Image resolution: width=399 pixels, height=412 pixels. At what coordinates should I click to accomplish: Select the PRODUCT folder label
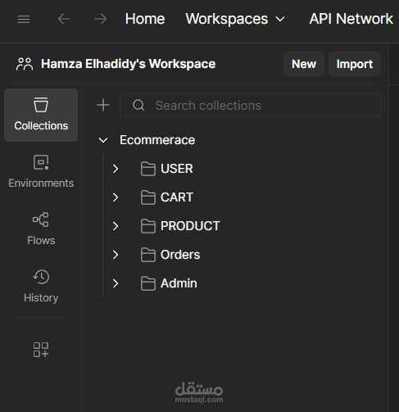190,226
